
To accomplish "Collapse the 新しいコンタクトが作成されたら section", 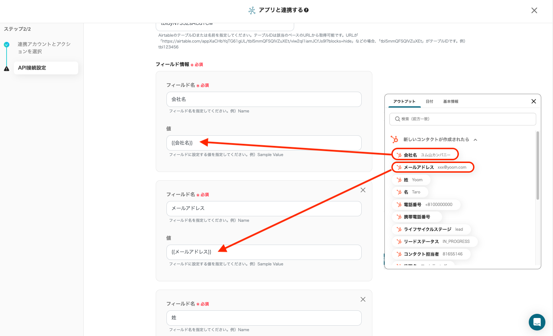I will coord(475,140).
